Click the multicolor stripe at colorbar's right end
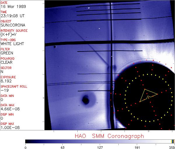 (x=173, y=141)
